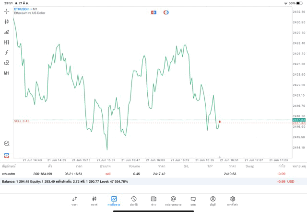Select the crosshair tool in left toolbar

(x=7, y=11)
